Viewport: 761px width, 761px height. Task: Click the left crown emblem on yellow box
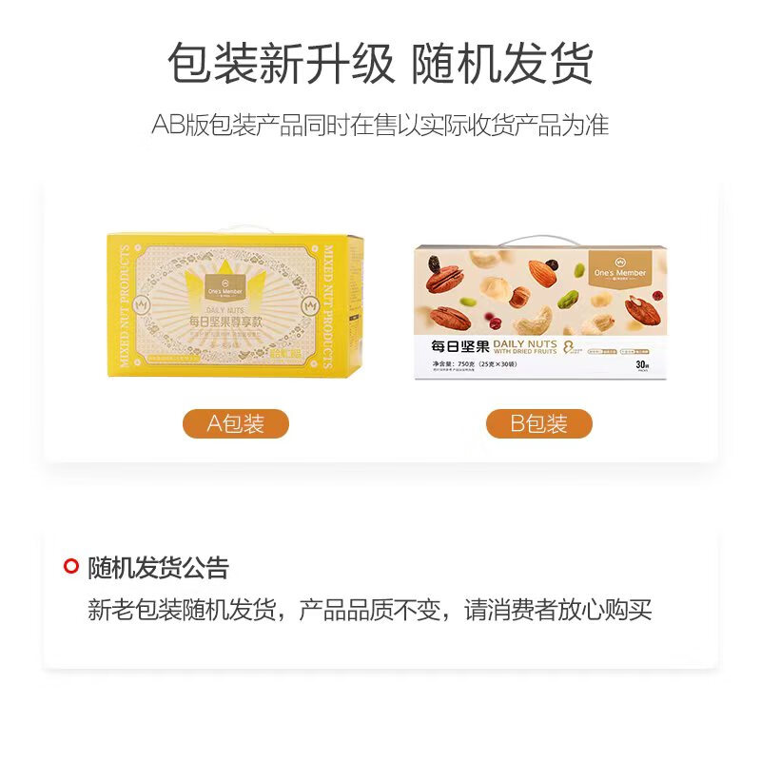point(141,305)
